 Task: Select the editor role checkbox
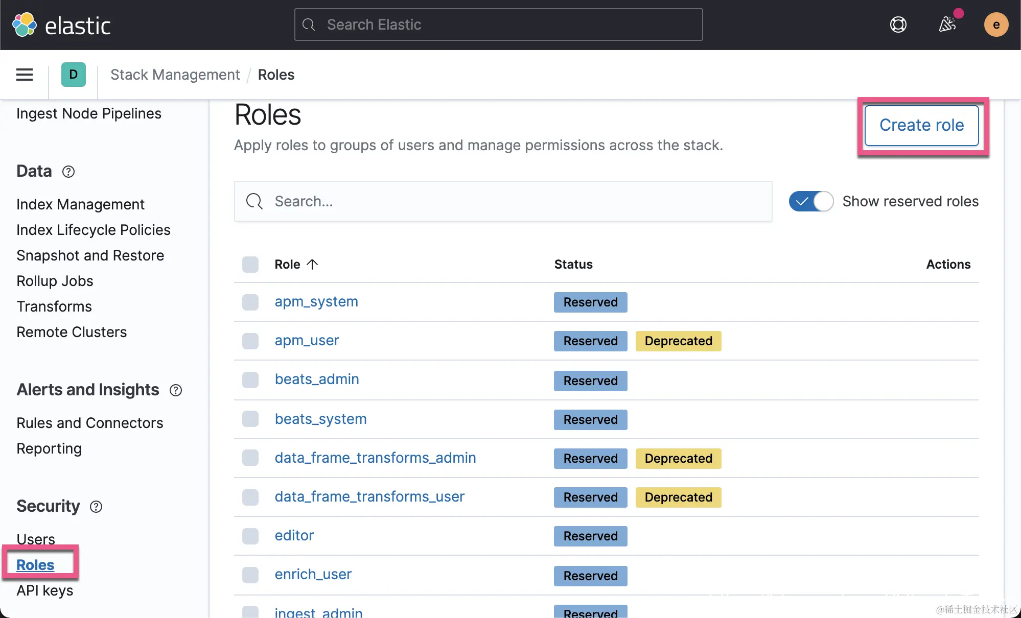click(250, 536)
